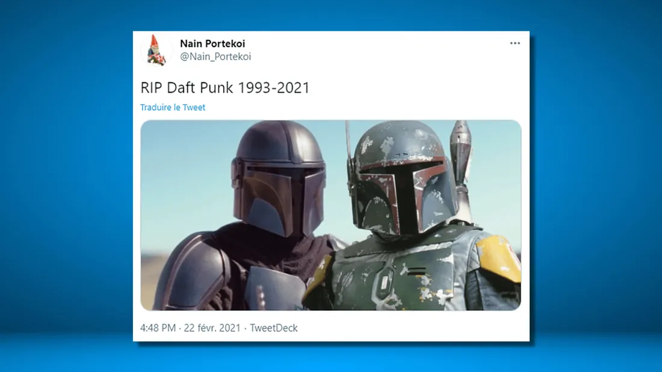Click the yellow shoulder pauldron in the image
This screenshot has height=372, width=662.
[x=499, y=257]
